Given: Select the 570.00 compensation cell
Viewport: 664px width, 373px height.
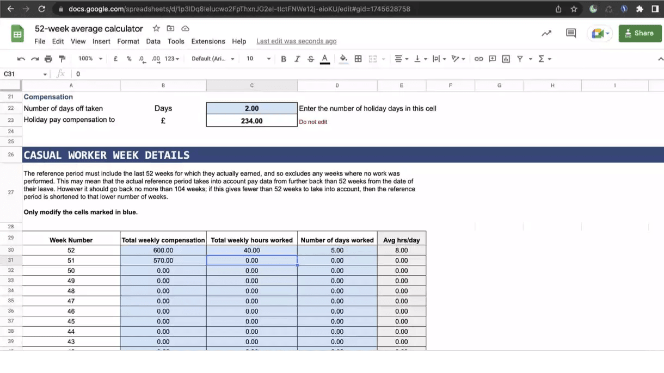Looking at the screenshot, I should pos(163,260).
